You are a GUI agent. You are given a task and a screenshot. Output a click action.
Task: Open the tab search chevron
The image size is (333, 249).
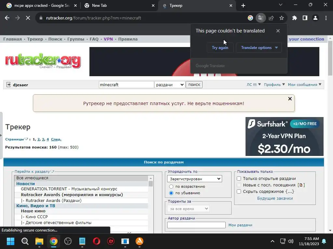281,5
